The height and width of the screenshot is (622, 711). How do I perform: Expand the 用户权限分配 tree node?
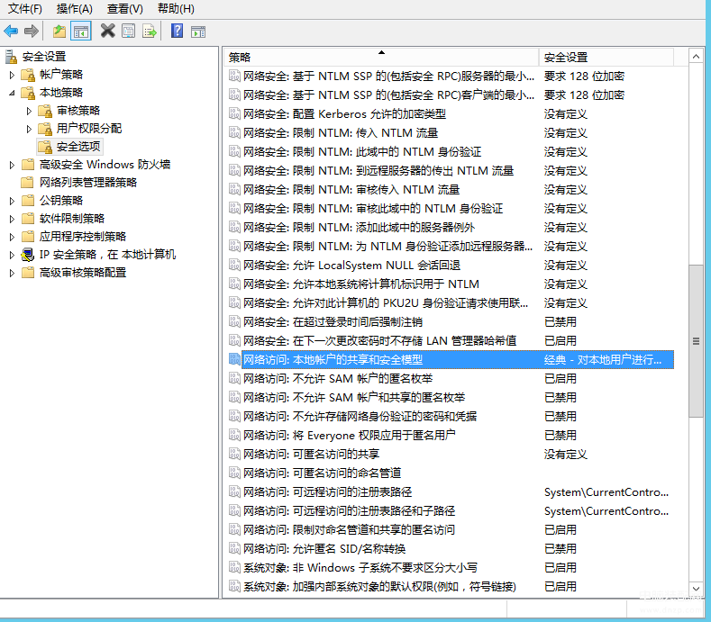(x=29, y=129)
